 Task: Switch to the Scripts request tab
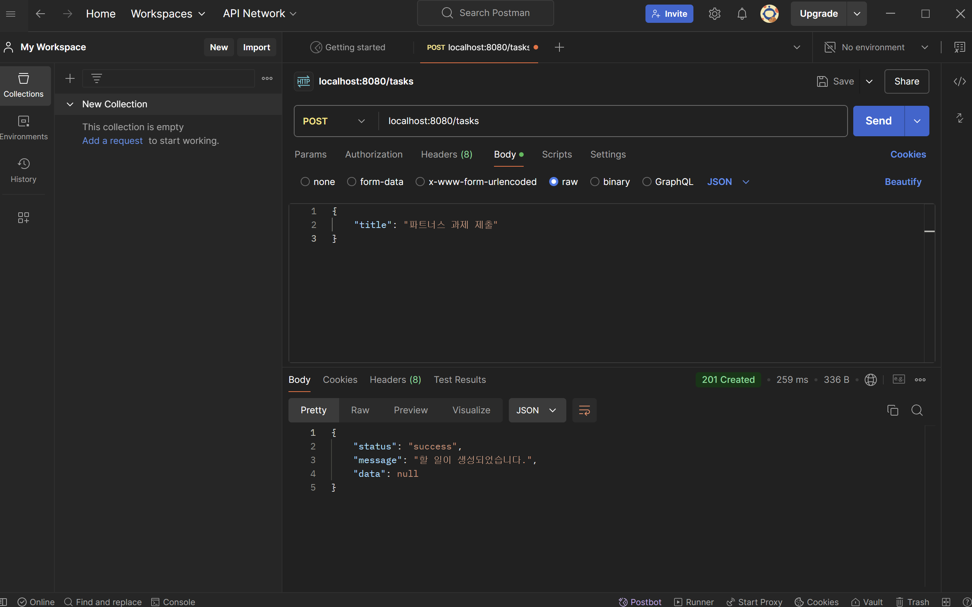click(x=556, y=155)
